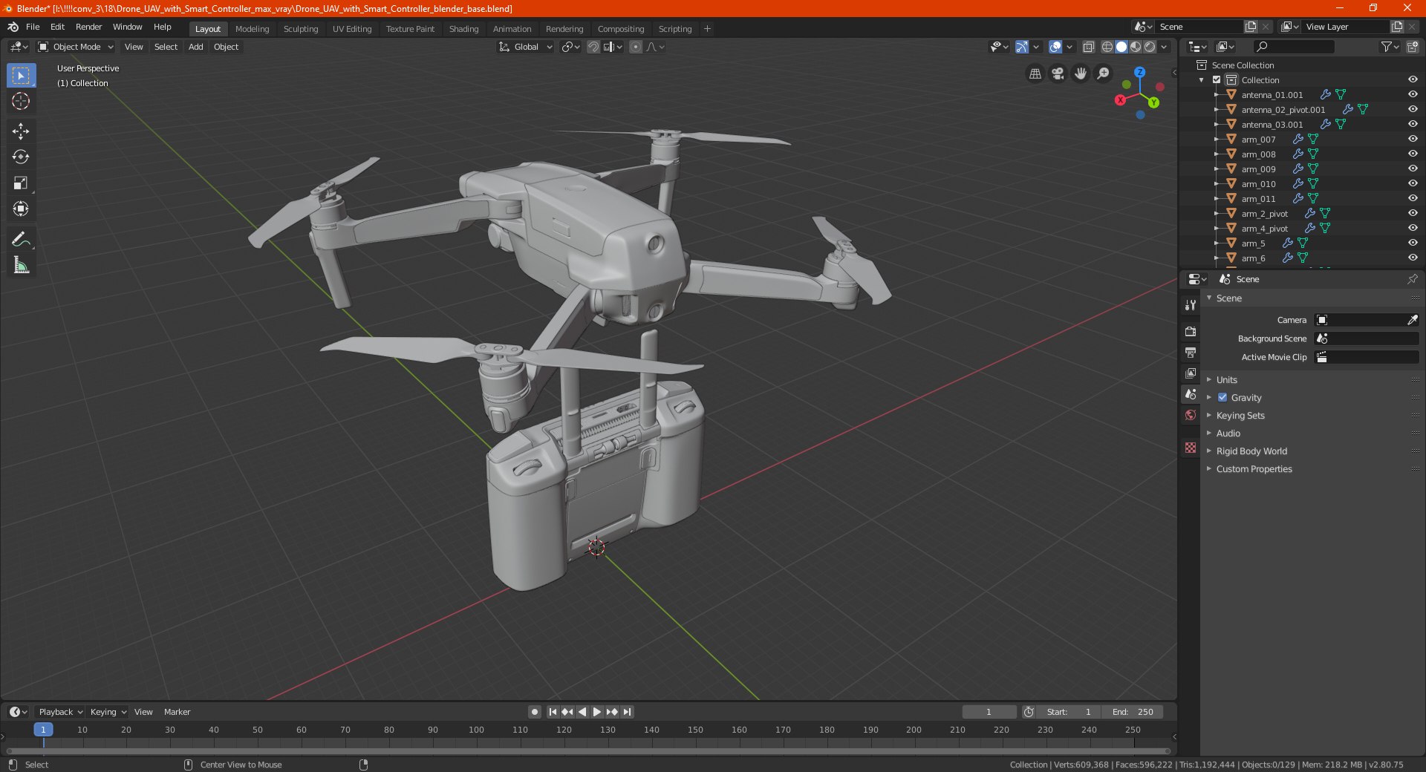Jump to the animation start frame
This screenshot has height=772, width=1426.
point(553,712)
